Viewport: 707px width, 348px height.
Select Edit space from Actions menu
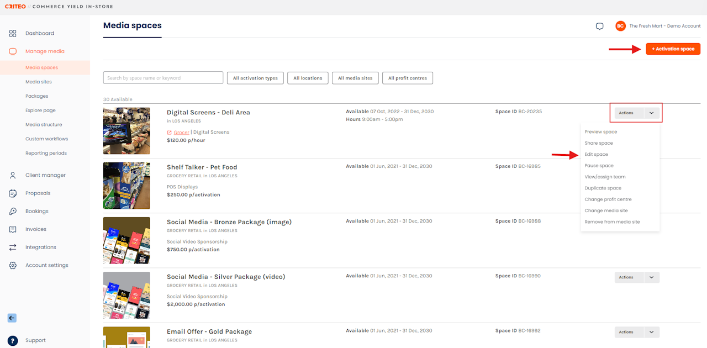point(596,155)
